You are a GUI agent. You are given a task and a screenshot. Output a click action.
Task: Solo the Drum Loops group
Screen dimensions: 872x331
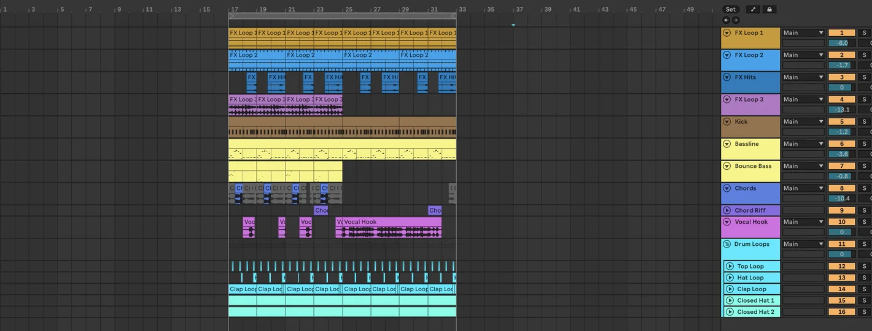coord(864,244)
